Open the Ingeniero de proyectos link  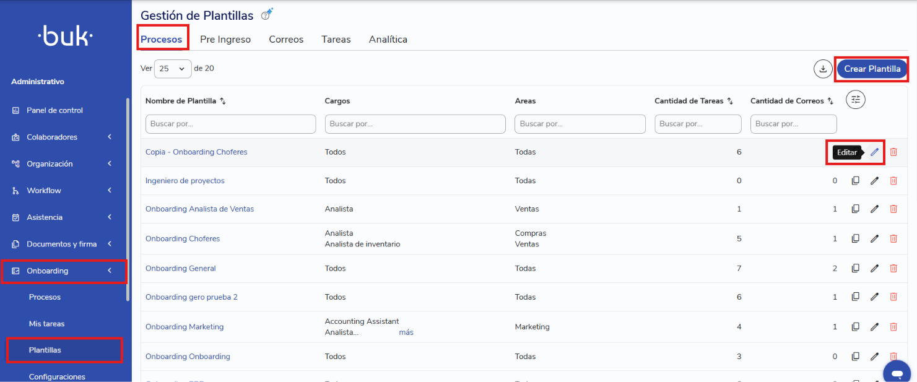click(185, 181)
